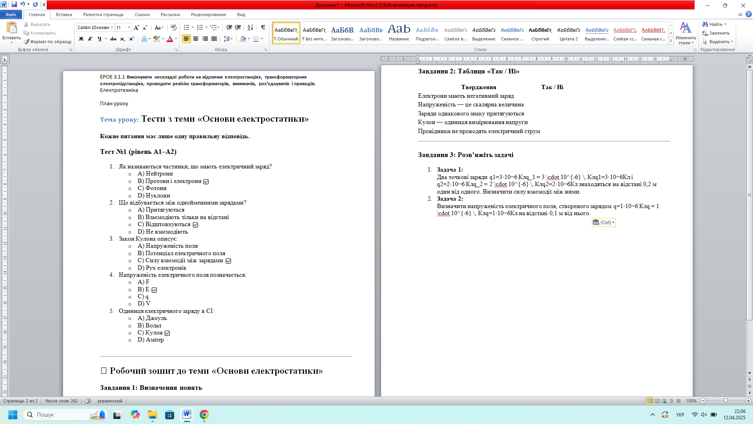753x424 pixels.
Task: Switch to the Рецензирование tab
Action: point(208,15)
